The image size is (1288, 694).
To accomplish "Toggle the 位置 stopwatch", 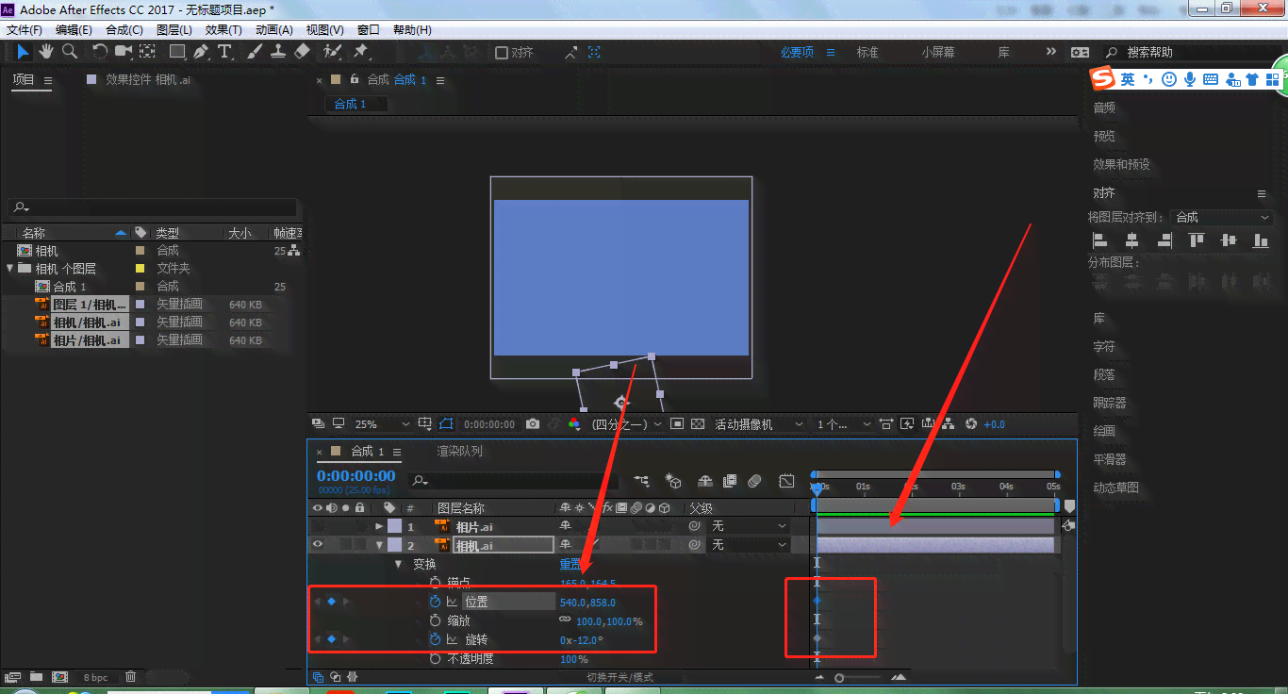I will click(435, 602).
